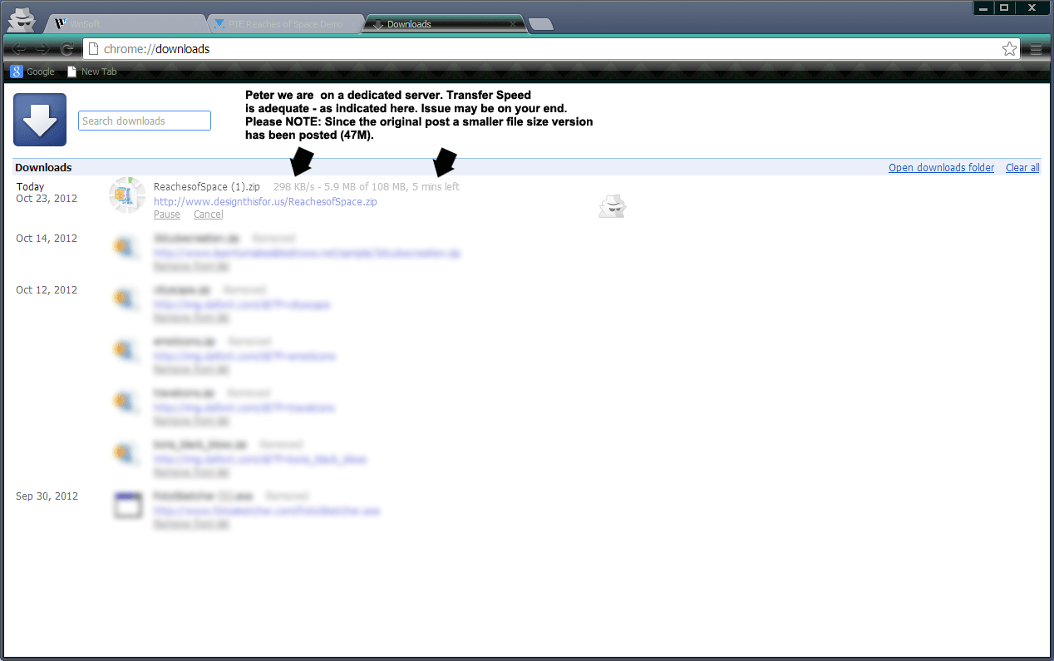
Task: Switch to PTE Reaches of Space Demo tab
Action: 283,24
